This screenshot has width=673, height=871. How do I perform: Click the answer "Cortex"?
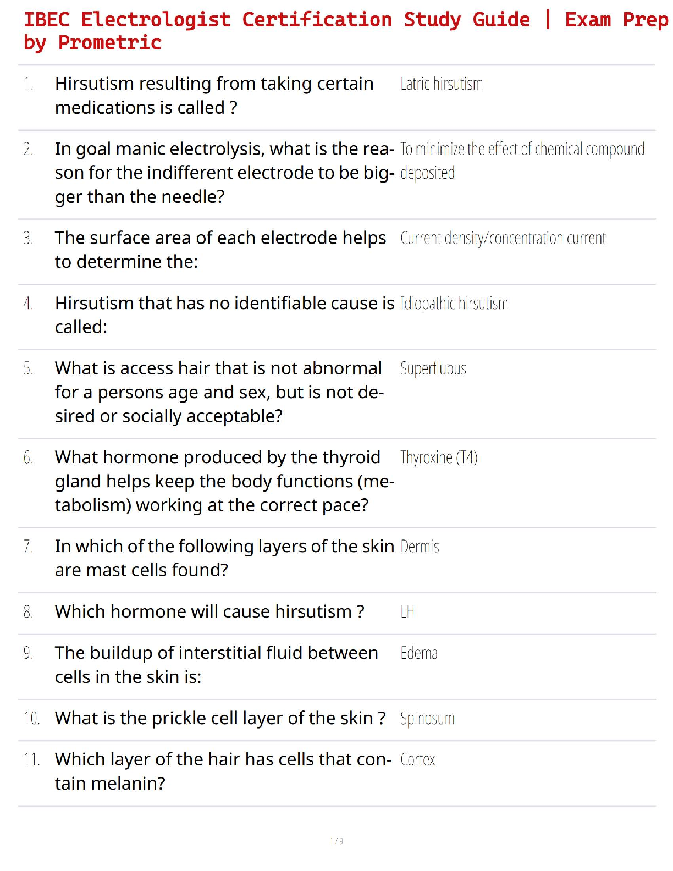(x=417, y=760)
